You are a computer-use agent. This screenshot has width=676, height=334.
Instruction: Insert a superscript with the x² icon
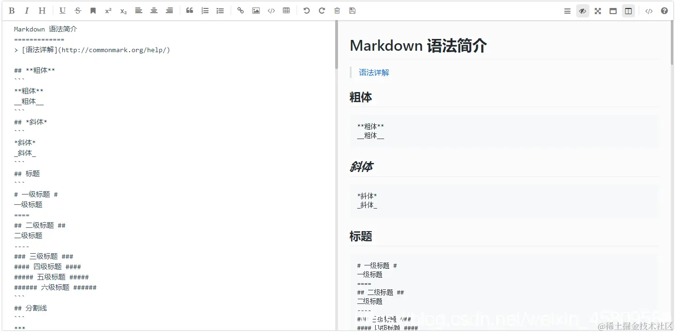coord(108,10)
